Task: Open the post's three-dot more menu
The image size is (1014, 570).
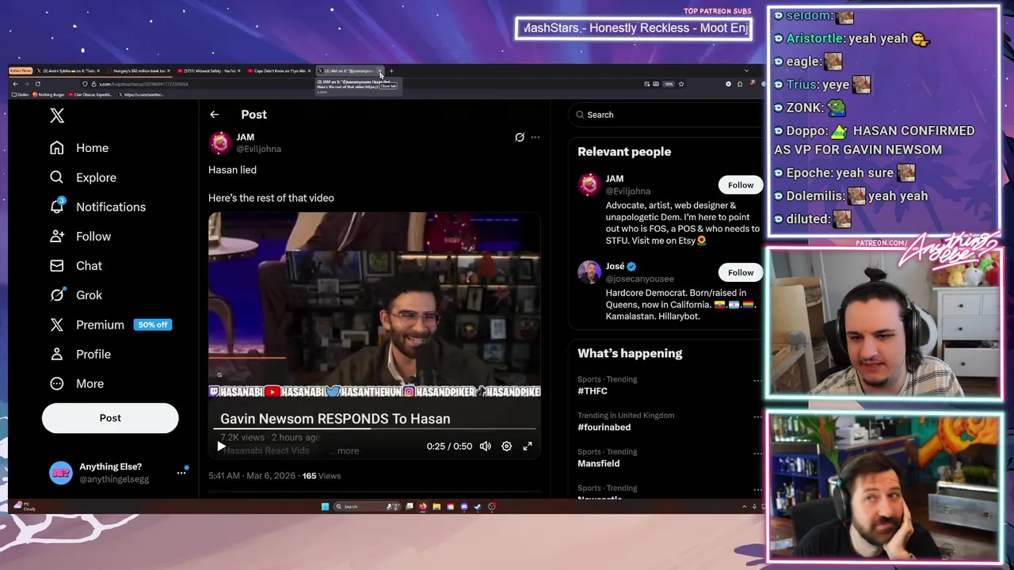Action: 535,137
